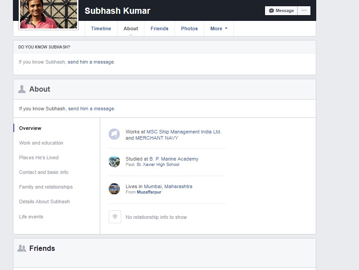Click the Mumbai city thumbnail icon

(114, 189)
